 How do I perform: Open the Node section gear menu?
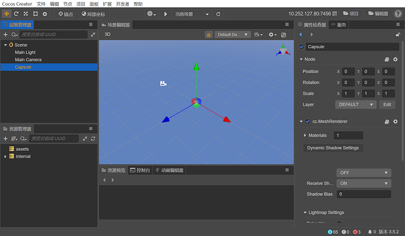396,59
